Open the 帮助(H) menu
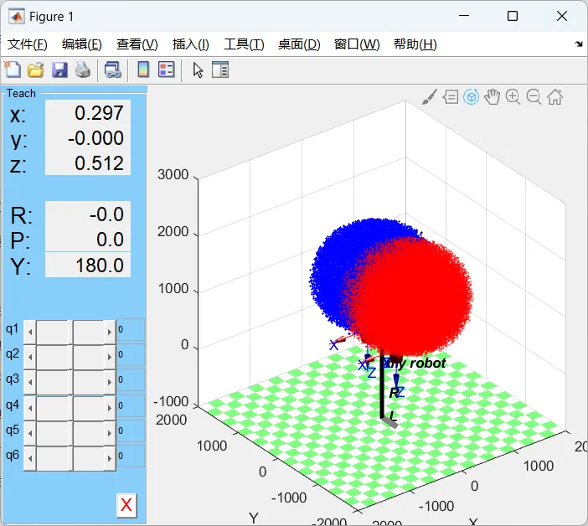 pos(415,44)
